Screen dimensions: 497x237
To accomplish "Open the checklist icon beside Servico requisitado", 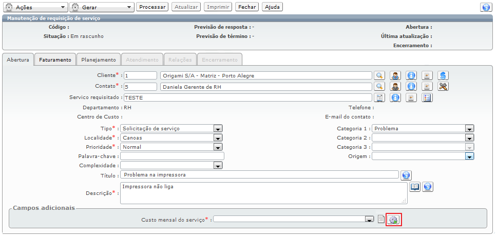I will coord(427,97).
